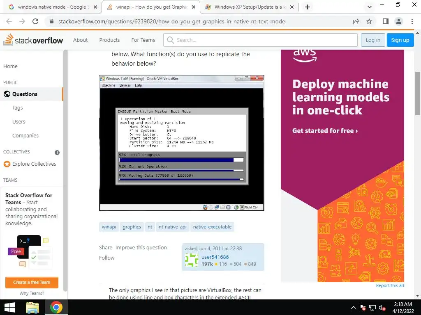This screenshot has width=421, height=315.
Task: Click Report this ad link
Action: 390,285
